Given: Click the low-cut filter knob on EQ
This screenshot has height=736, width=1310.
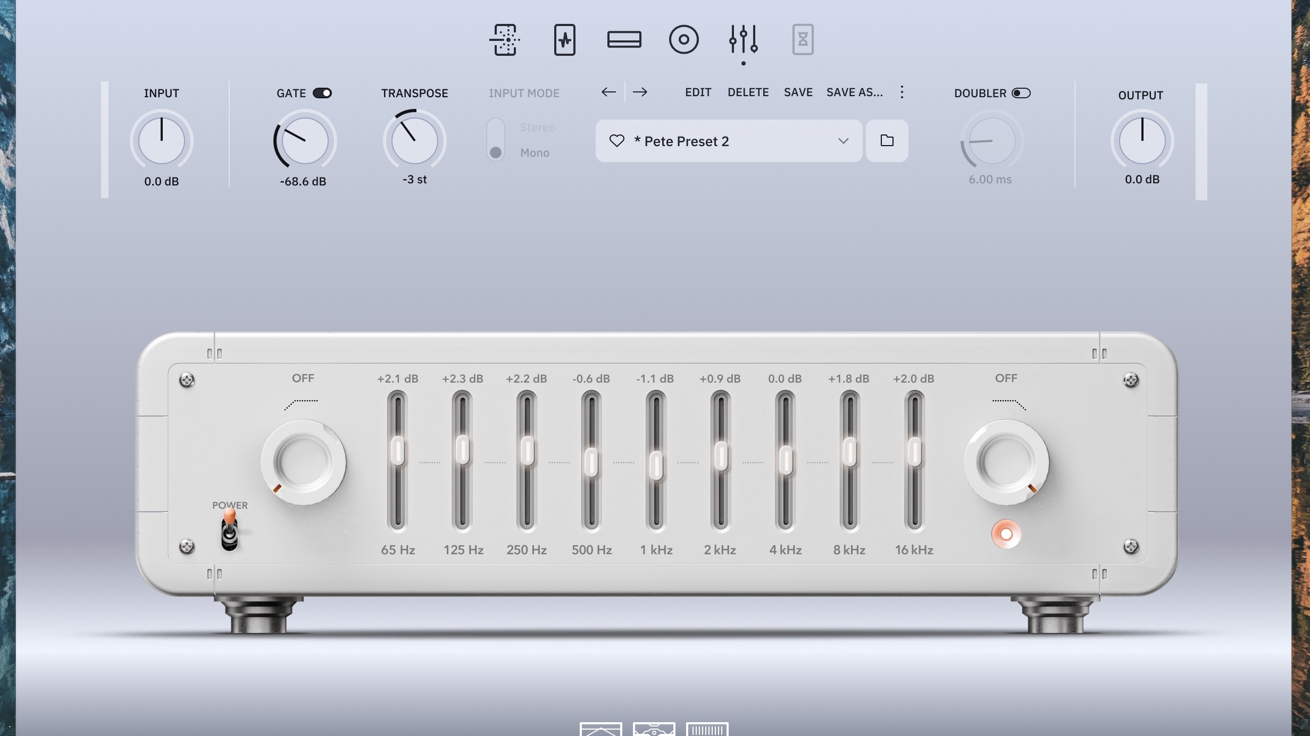Looking at the screenshot, I should [303, 462].
